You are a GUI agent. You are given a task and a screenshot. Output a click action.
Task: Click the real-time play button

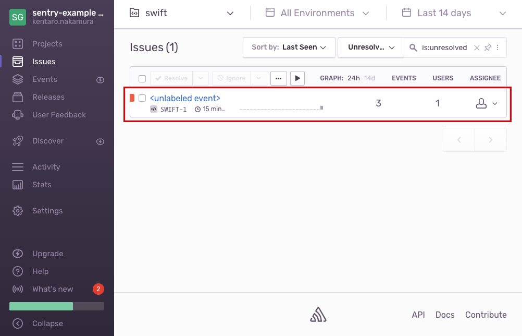[297, 78]
